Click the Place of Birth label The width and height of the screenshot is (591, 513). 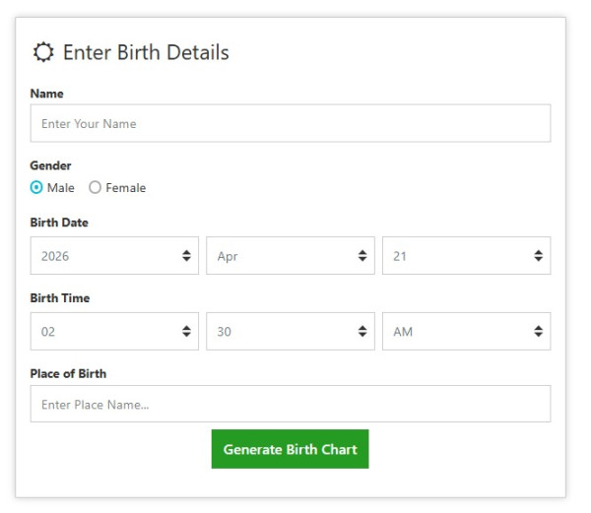click(x=68, y=373)
